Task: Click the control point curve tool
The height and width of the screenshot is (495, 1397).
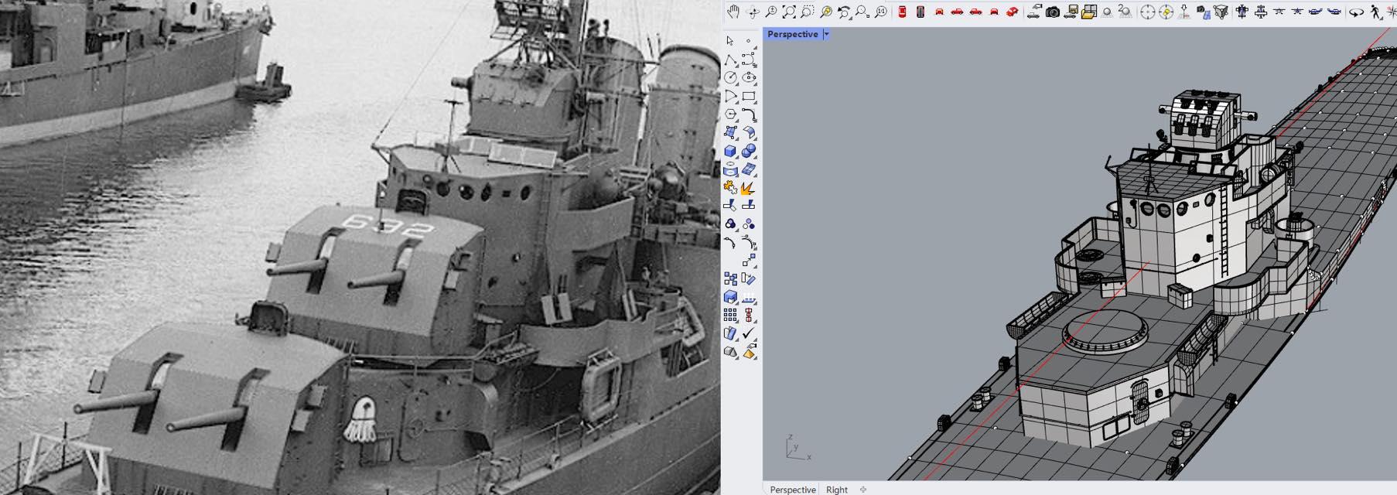Action: pos(749,60)
